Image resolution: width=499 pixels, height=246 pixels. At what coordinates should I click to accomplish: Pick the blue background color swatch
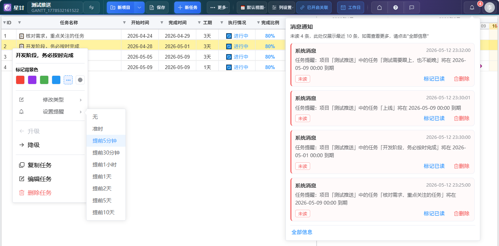point(56,80)
